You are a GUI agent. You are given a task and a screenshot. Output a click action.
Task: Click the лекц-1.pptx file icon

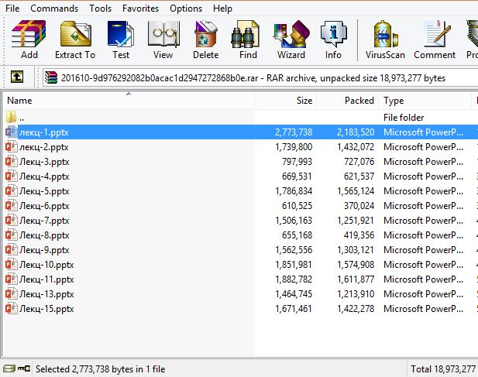12,132
